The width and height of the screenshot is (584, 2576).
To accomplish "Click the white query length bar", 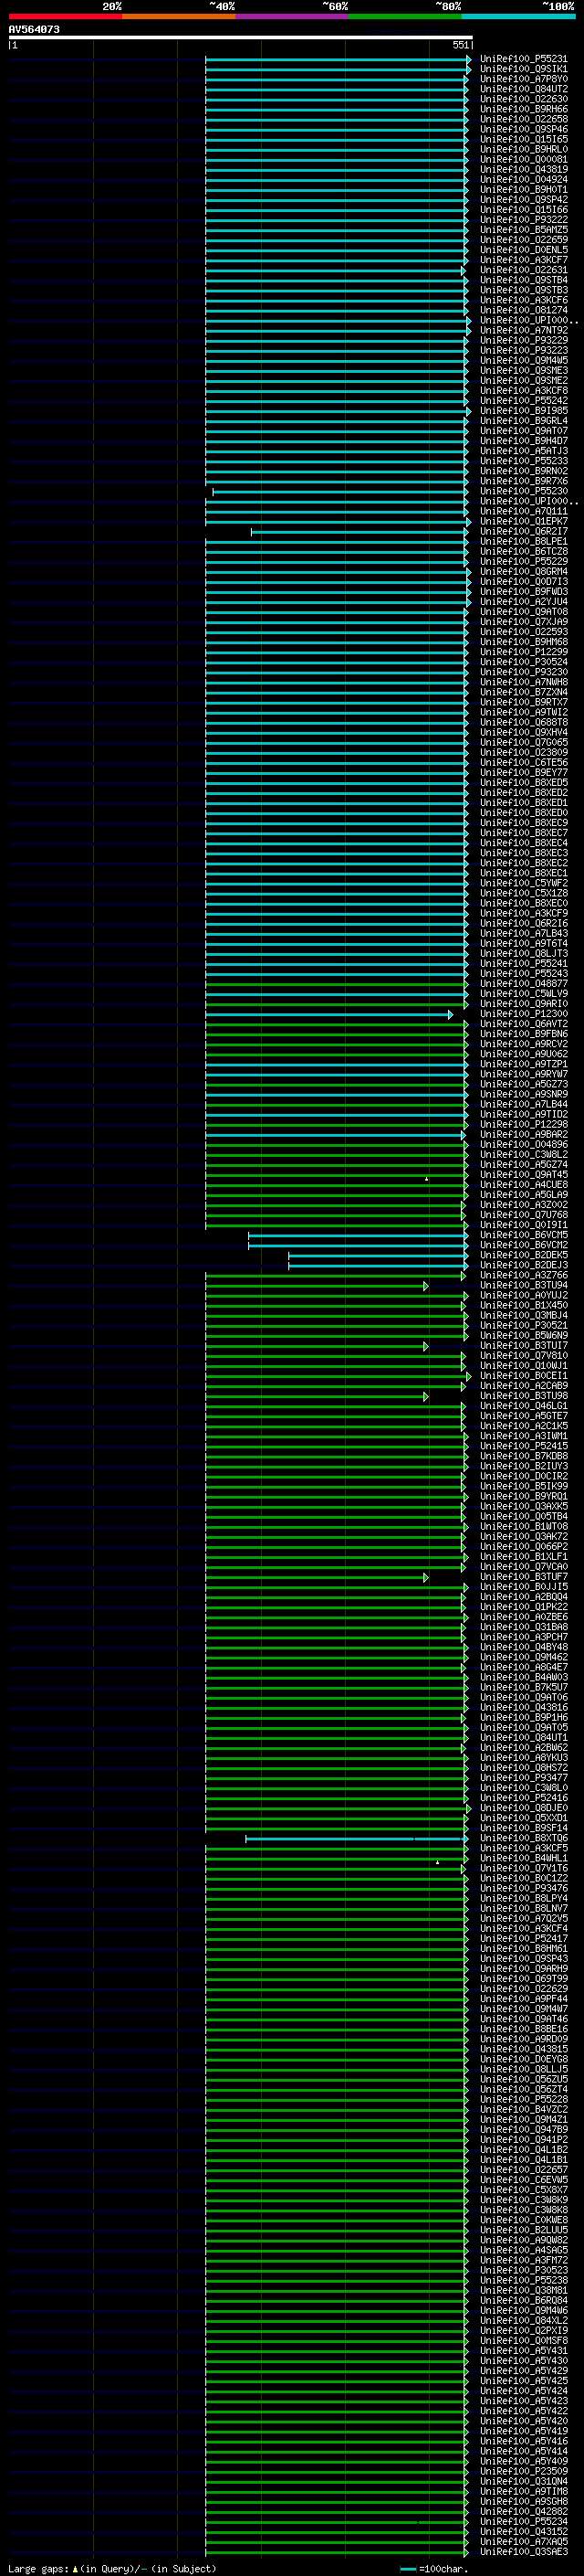I will tap(241, 38).
